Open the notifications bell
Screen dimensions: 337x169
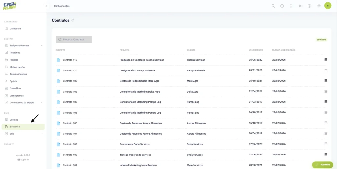tap(291, 6)
